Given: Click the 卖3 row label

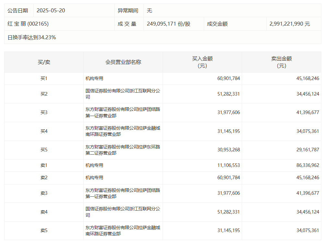Looking at the screenshot, I should (44, 193).
